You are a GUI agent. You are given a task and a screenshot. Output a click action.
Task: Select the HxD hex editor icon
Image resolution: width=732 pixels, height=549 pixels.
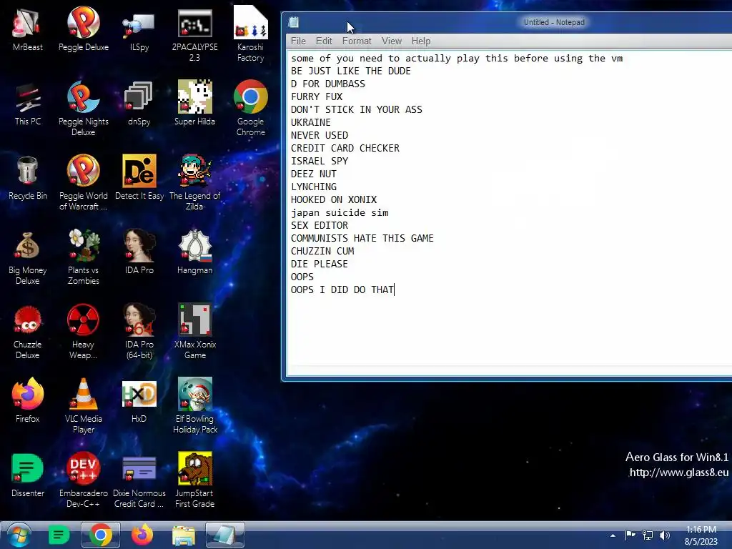[x=139, y=400]
